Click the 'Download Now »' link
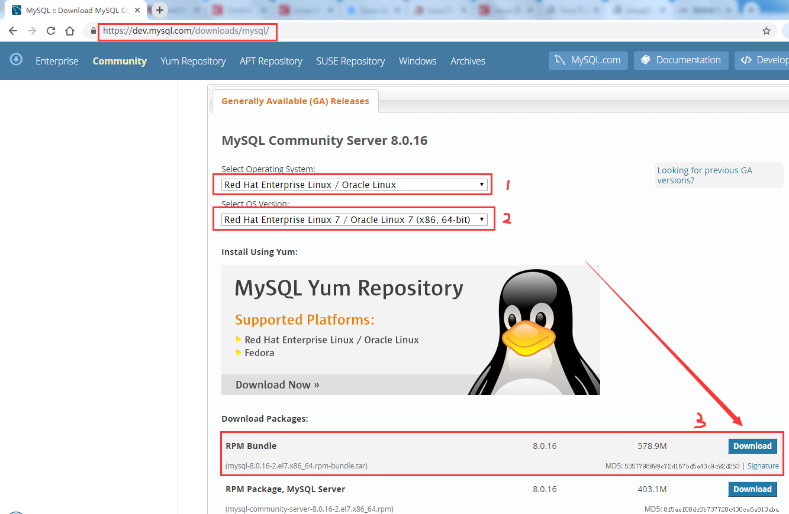This screenshot has width=789, height=514. [x=277, y=384]
